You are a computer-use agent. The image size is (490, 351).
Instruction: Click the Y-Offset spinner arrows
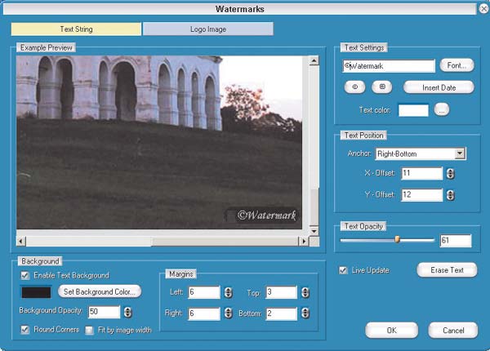[x=450, y=195]
